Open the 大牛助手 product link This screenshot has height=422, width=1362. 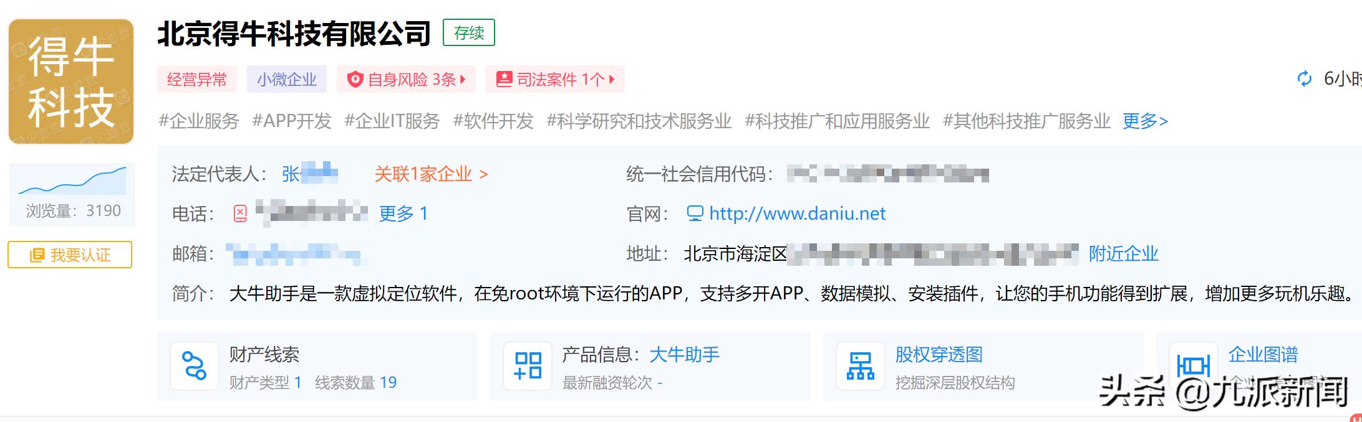pyautogui.click(x=684, y=355)
